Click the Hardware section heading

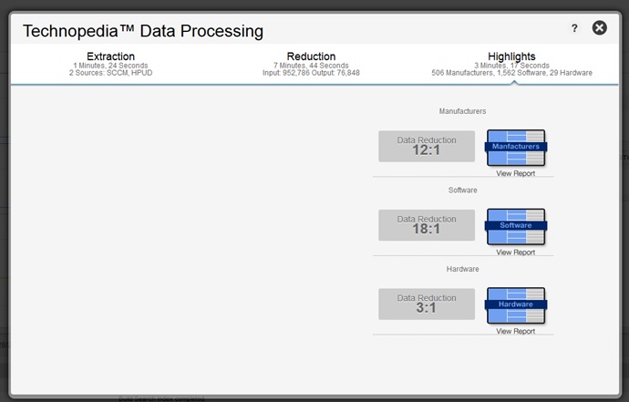click(x=462, y=269)
